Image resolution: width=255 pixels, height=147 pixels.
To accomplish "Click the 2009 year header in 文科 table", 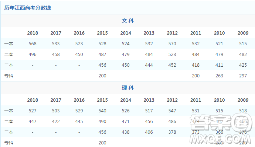I will click(x=243, y=33).
